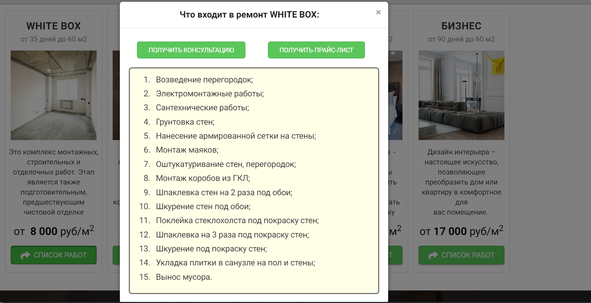Select the price 'от 17 000 руб/м2'
591x303 pixels.
[461, 231]
